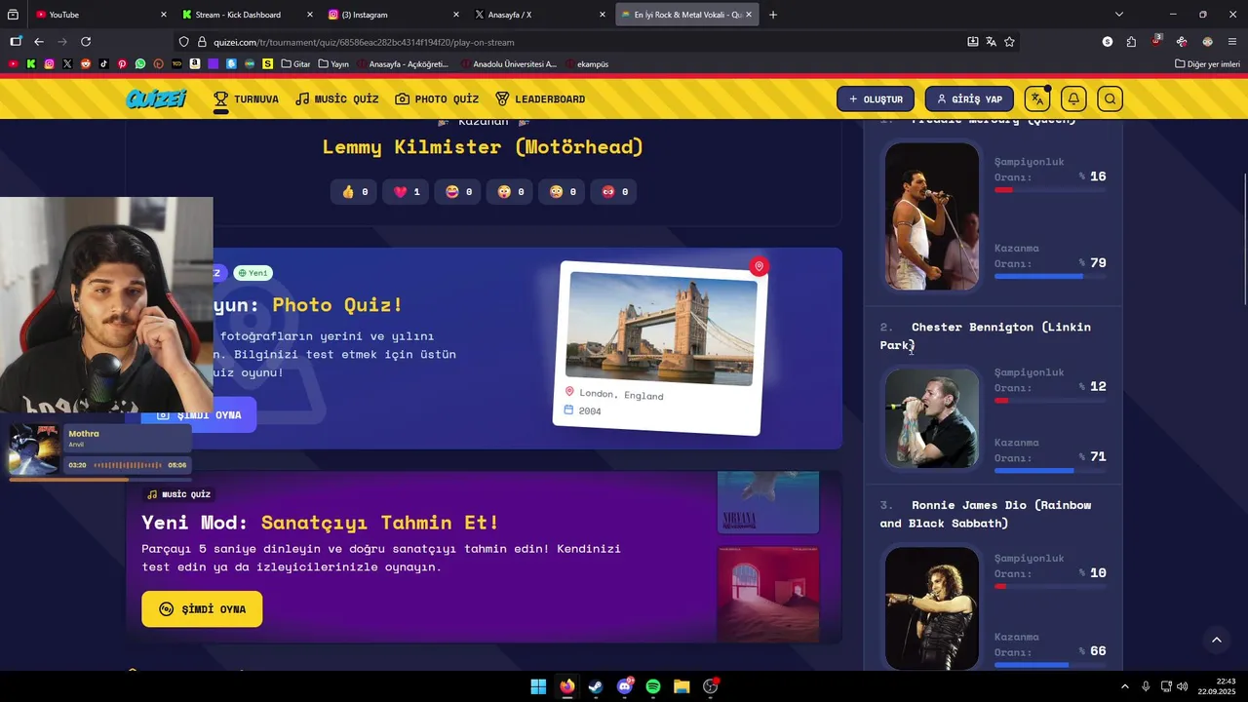1248x702 pixels.
Task: React with the laughing emoji
Action: 458,192
